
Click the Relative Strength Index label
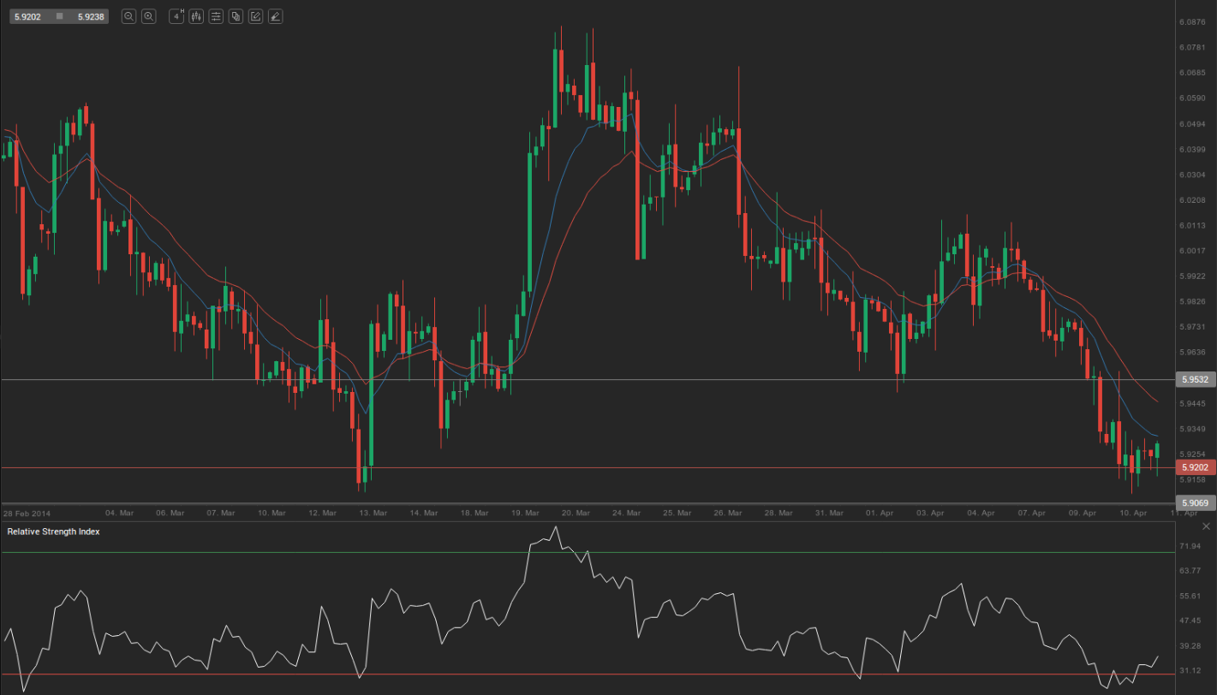tap(53, 532)
